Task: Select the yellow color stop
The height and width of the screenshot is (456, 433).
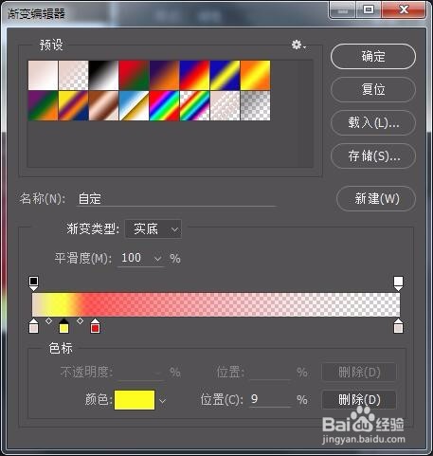Action: [63, 326]
